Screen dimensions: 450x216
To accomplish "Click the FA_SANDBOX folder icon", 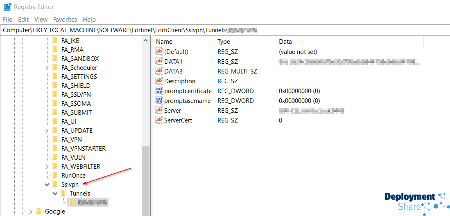I will [55, 59].
